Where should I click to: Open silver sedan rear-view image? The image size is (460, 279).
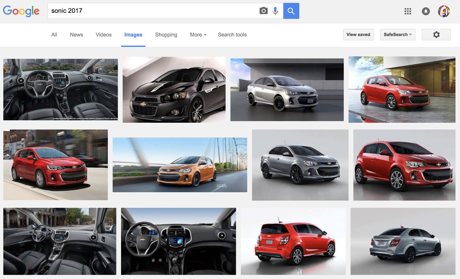403,241
